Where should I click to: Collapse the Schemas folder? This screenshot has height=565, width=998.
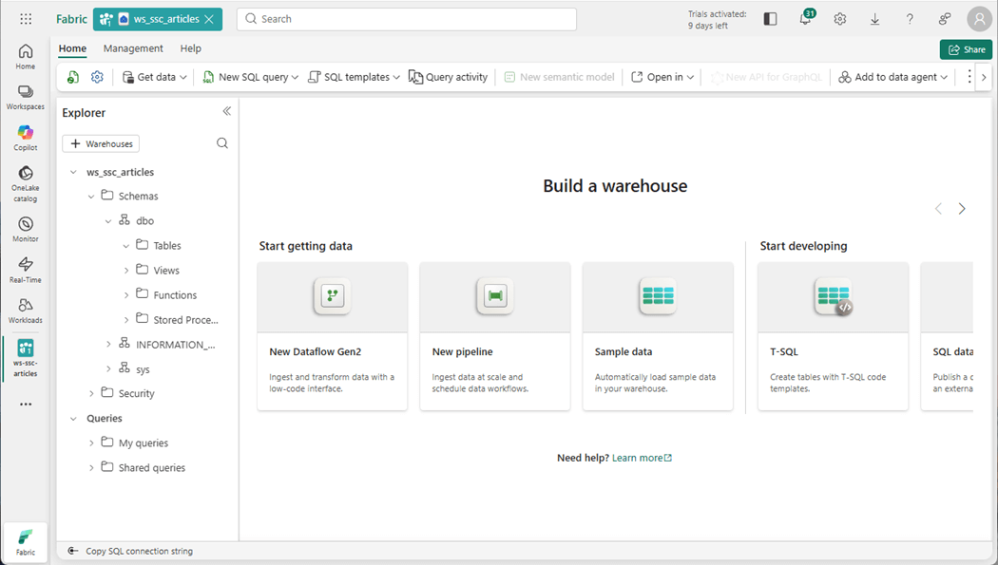[91, 197]
